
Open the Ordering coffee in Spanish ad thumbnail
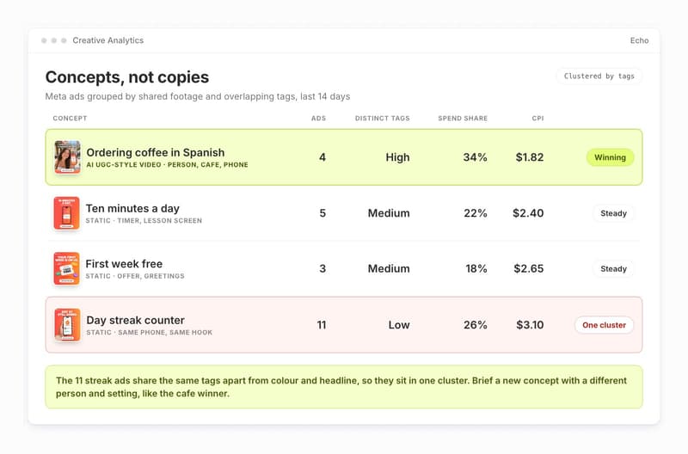(x=67, y=157)
